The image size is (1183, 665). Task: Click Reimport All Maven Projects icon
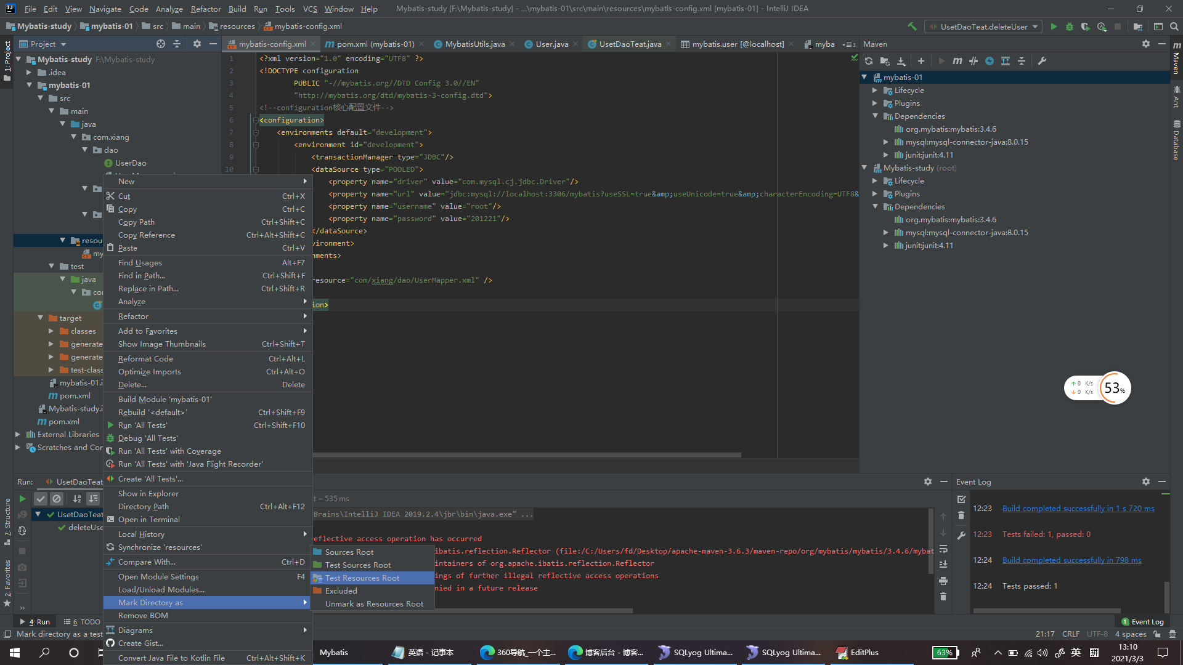[869, 61]
